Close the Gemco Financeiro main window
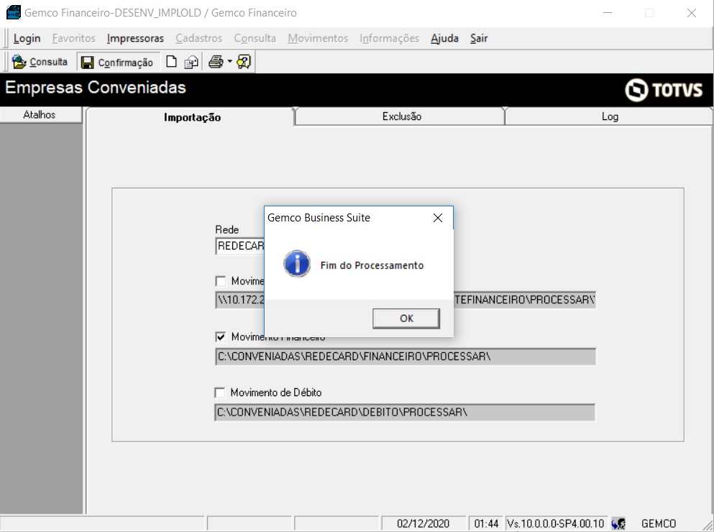The height and width of the screenshot is (532, 714). tap(691, 13)
